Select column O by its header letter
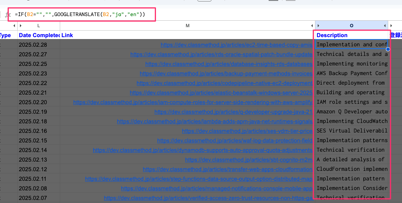 [x=351, y=26]
